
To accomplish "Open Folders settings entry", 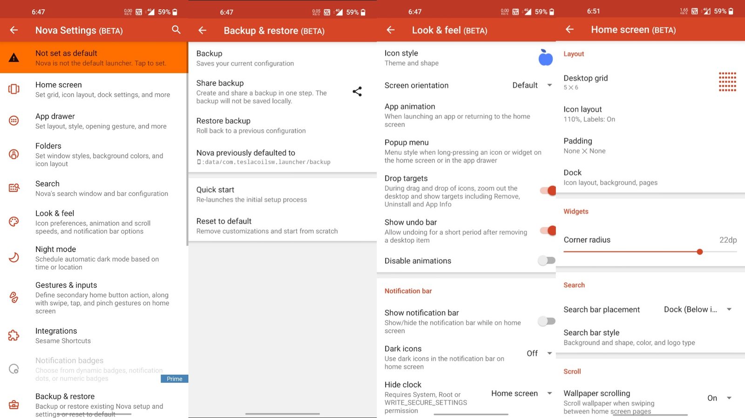I will pos(94,154).
